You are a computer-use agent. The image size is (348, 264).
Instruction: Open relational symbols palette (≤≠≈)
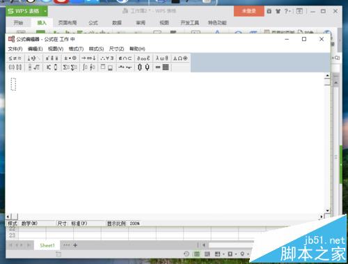click(x=15, y=59)
